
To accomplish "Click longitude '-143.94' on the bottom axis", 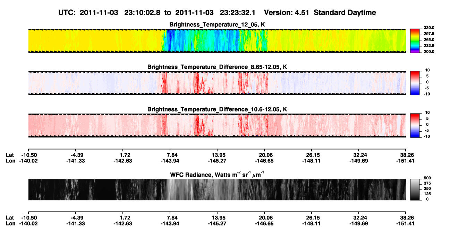I will [x=170, y=223].
